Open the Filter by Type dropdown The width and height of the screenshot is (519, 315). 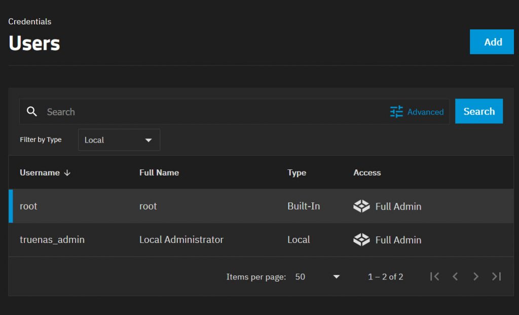[x=119, y=140]
